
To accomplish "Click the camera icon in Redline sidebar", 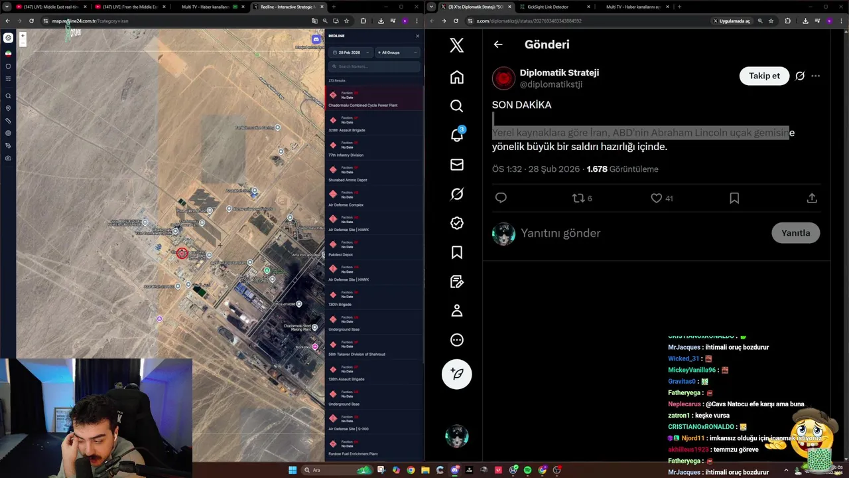I will [8, 158].
